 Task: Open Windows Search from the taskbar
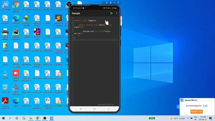click(10, 118)
